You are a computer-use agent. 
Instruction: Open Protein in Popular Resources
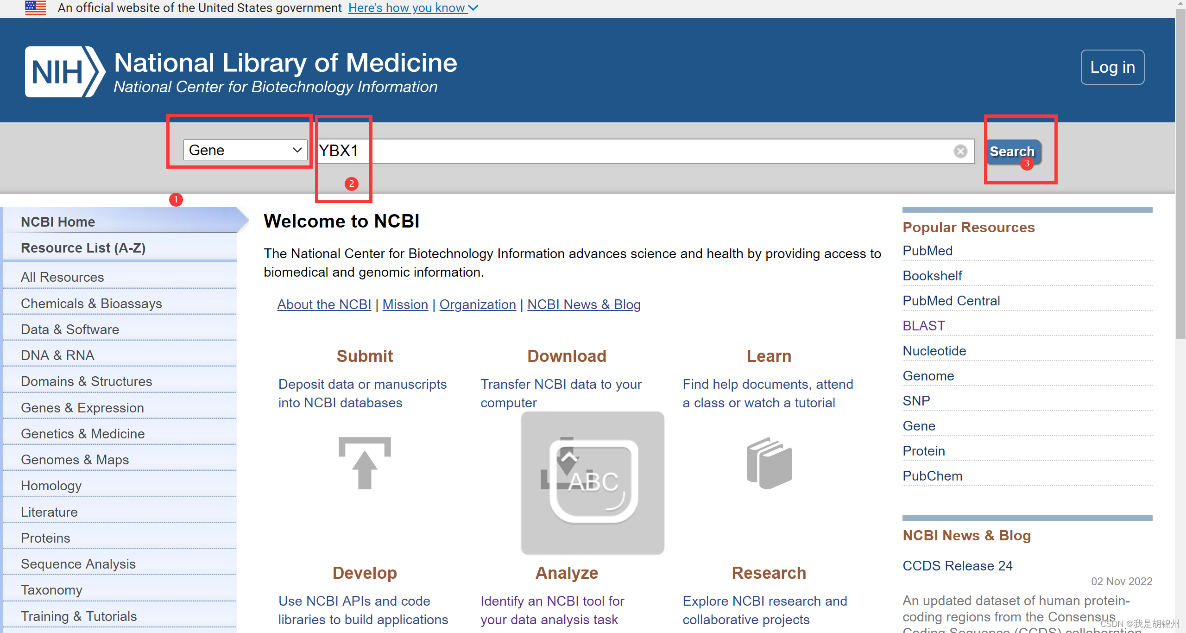click(x=924, y=451)
